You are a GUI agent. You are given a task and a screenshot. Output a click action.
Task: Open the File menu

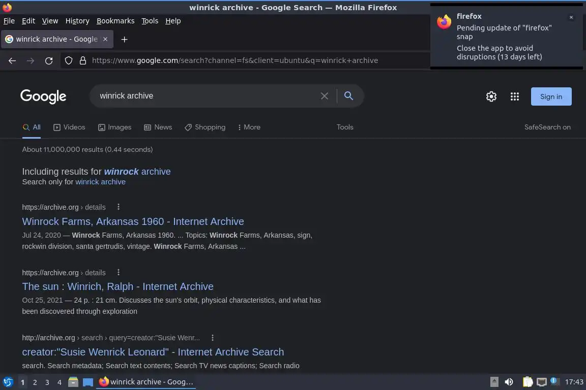pyautogui.click(x=9, y=21)
